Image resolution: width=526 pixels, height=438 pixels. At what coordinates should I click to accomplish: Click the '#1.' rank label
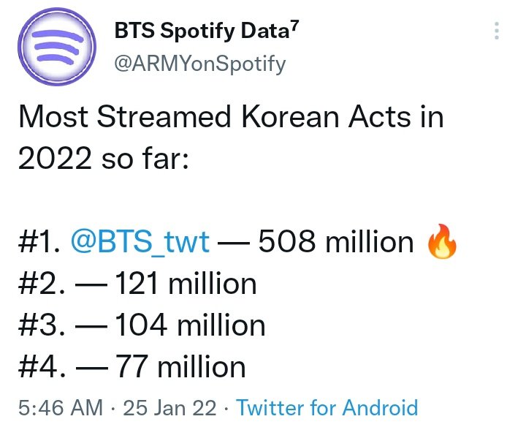coord(39,241)
